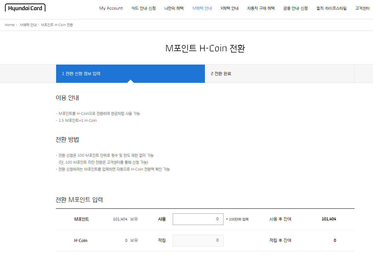Go to Home via breadcrumb
The width and height of the screenshot is (373, 257).
click(x=10, y=25)
